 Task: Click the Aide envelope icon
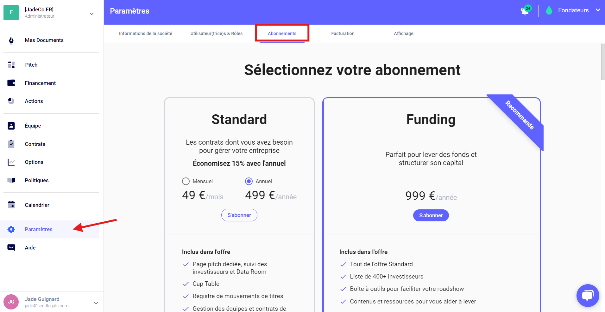click(11, 248)
